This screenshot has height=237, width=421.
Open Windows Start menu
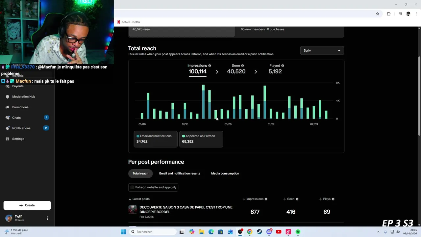(123, 232)
